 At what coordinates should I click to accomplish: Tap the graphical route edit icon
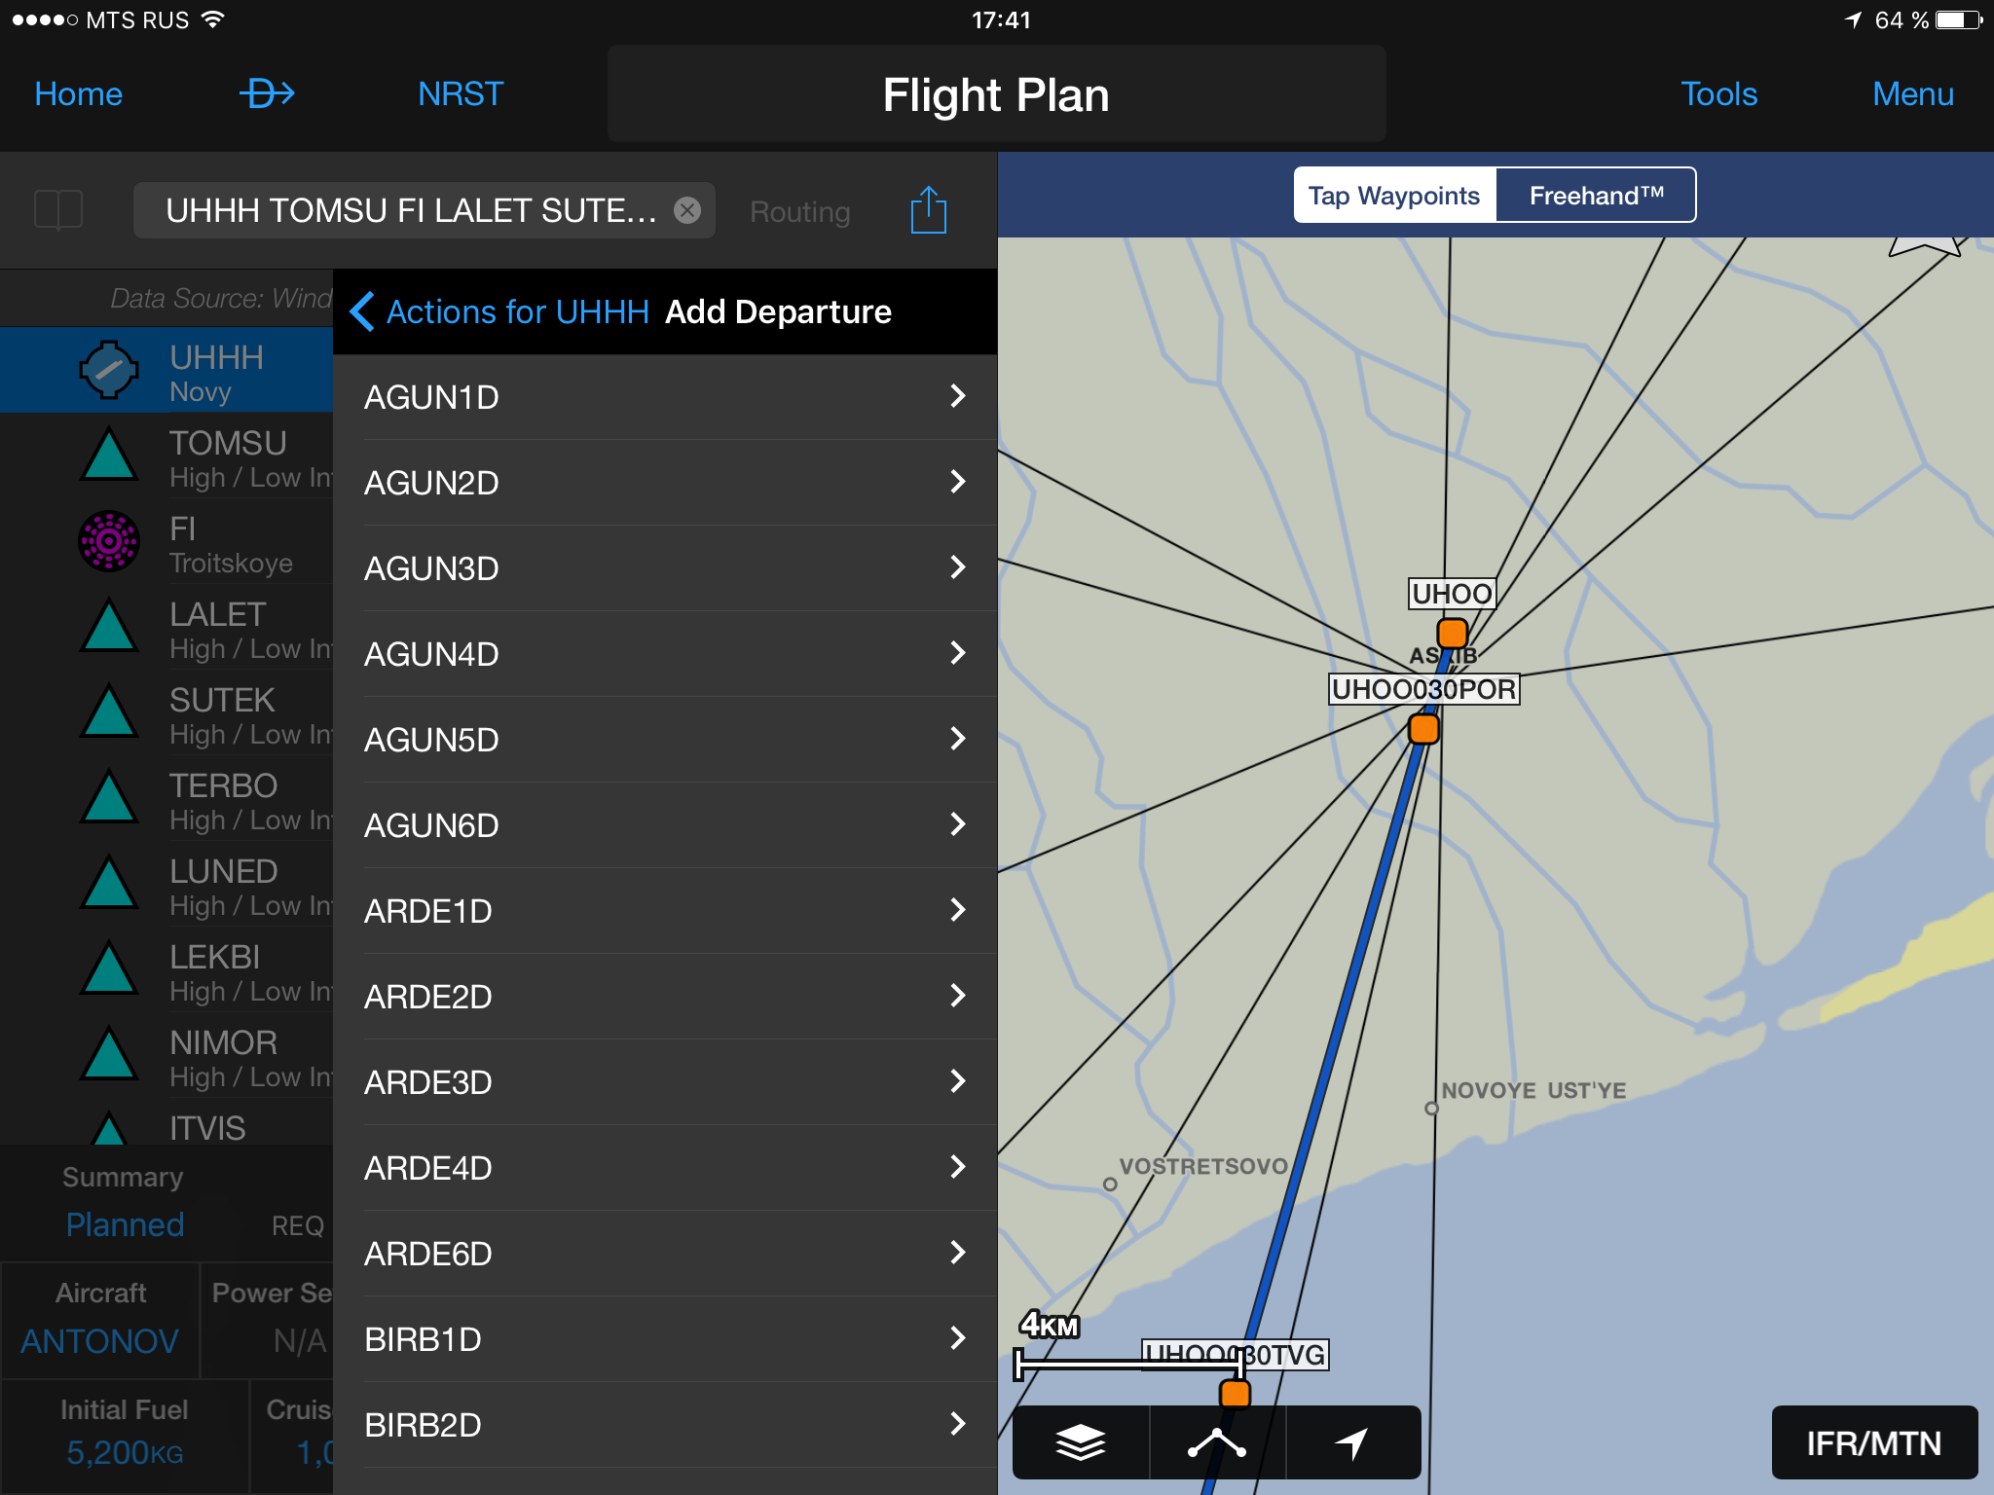tap(1216, 1442)
